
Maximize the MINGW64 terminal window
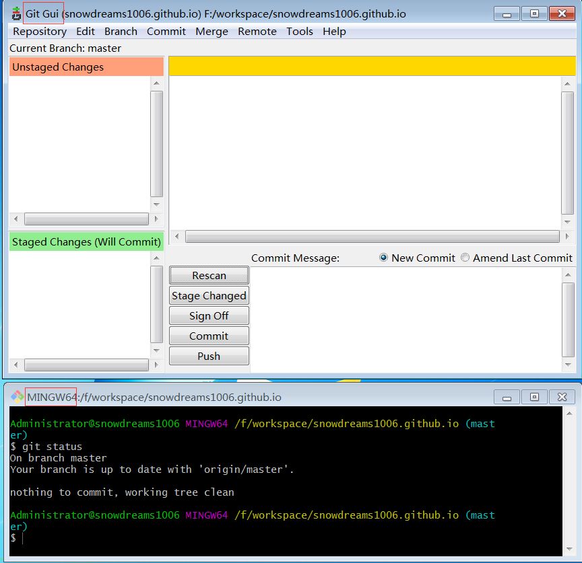(534, 398)
